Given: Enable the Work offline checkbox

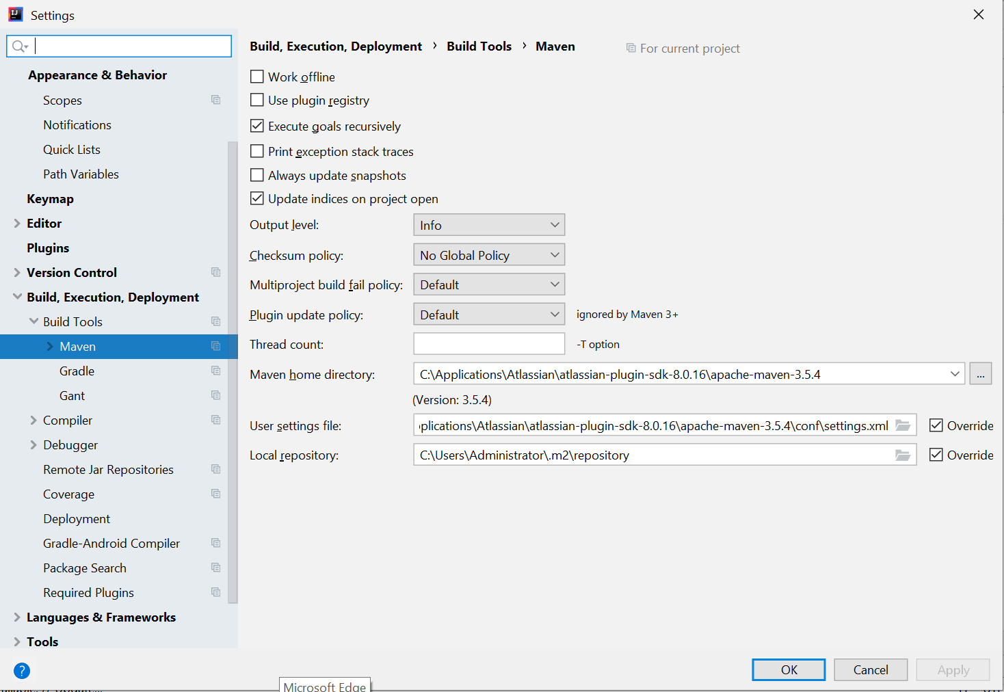Looking at the screenshot, I should click(x=257, y=77).
